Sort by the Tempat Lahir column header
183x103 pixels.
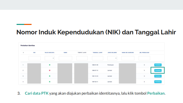click(x=82, y=53)
